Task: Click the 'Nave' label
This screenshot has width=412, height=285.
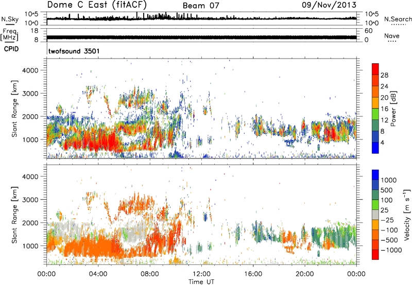Action: coord(391,35)
